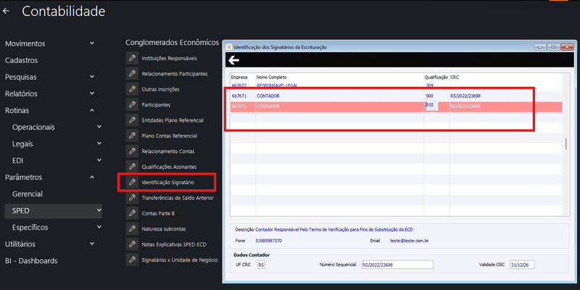Open the Movimentos menu item

pyautogui.click(x=25, y=43)
